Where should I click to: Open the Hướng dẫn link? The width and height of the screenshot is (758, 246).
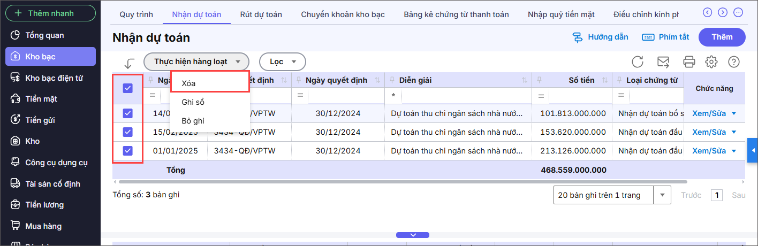pos(600,37)
